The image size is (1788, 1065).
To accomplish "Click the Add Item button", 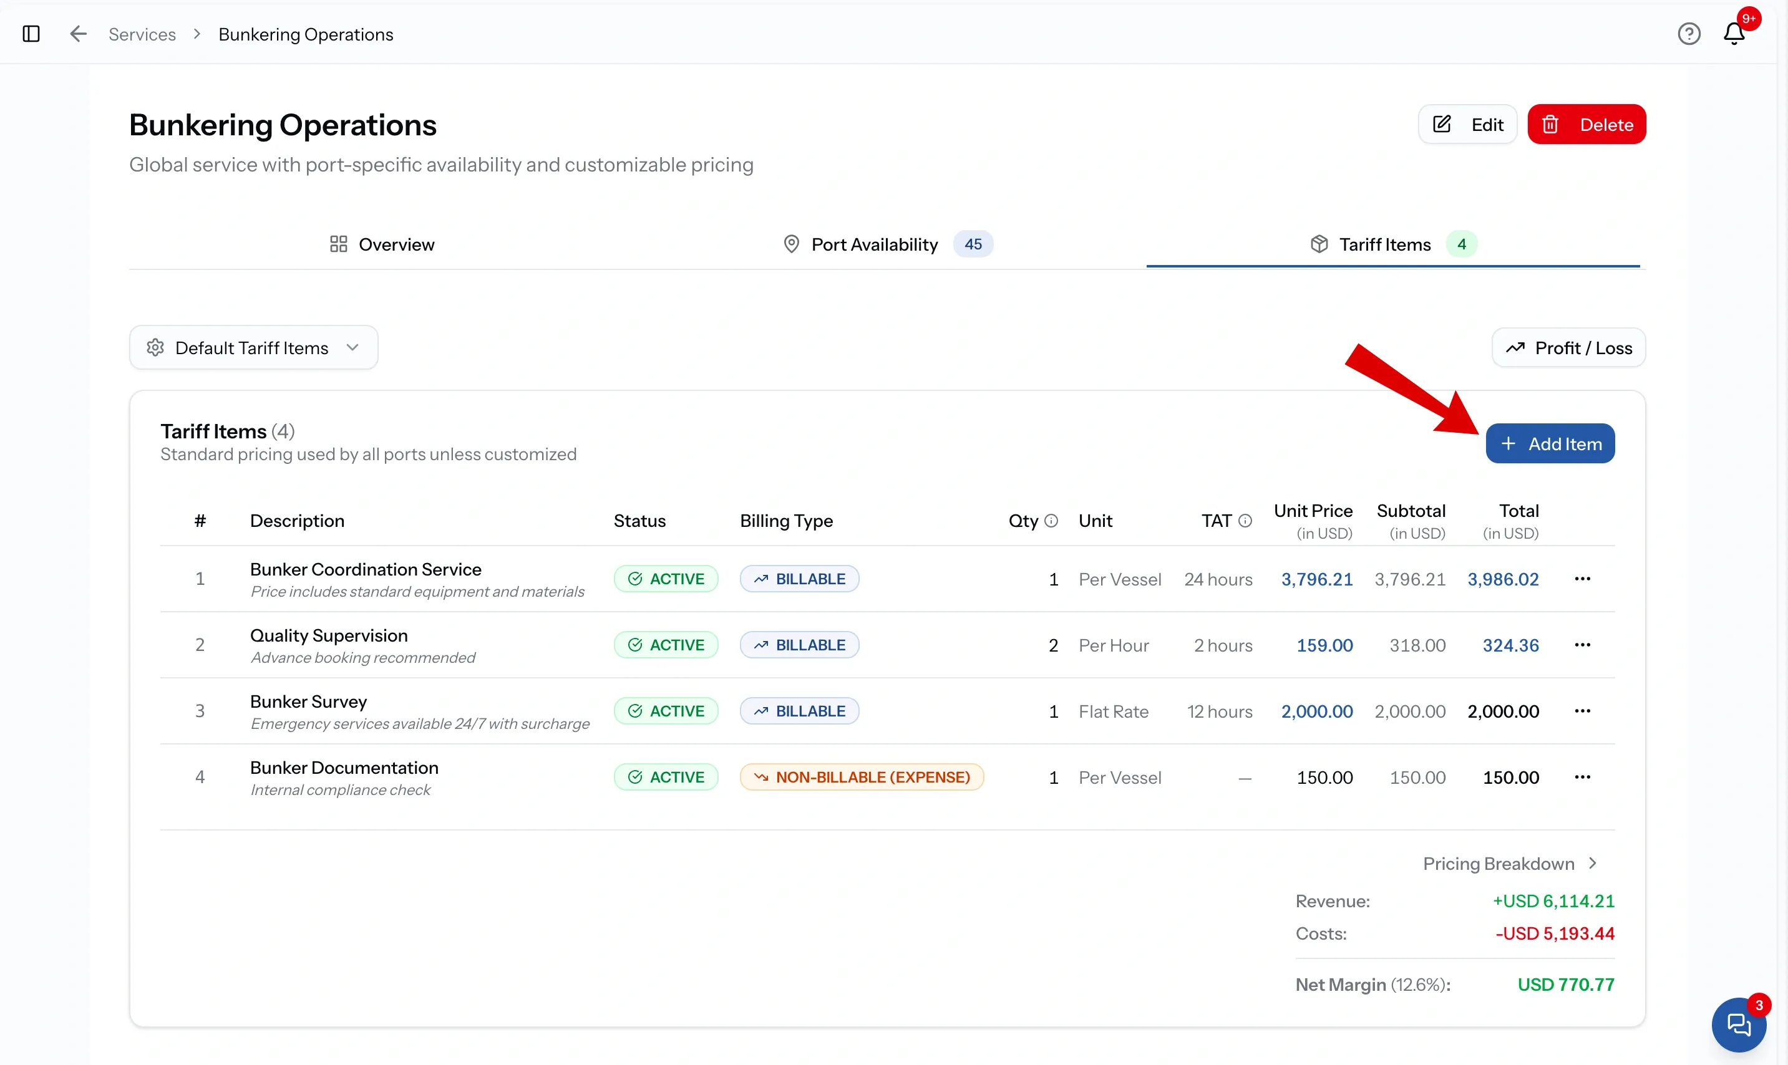I will tap(1550, 444).
